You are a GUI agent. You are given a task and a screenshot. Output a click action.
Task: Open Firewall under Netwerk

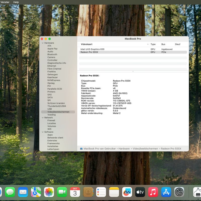[x=51, y=120]
